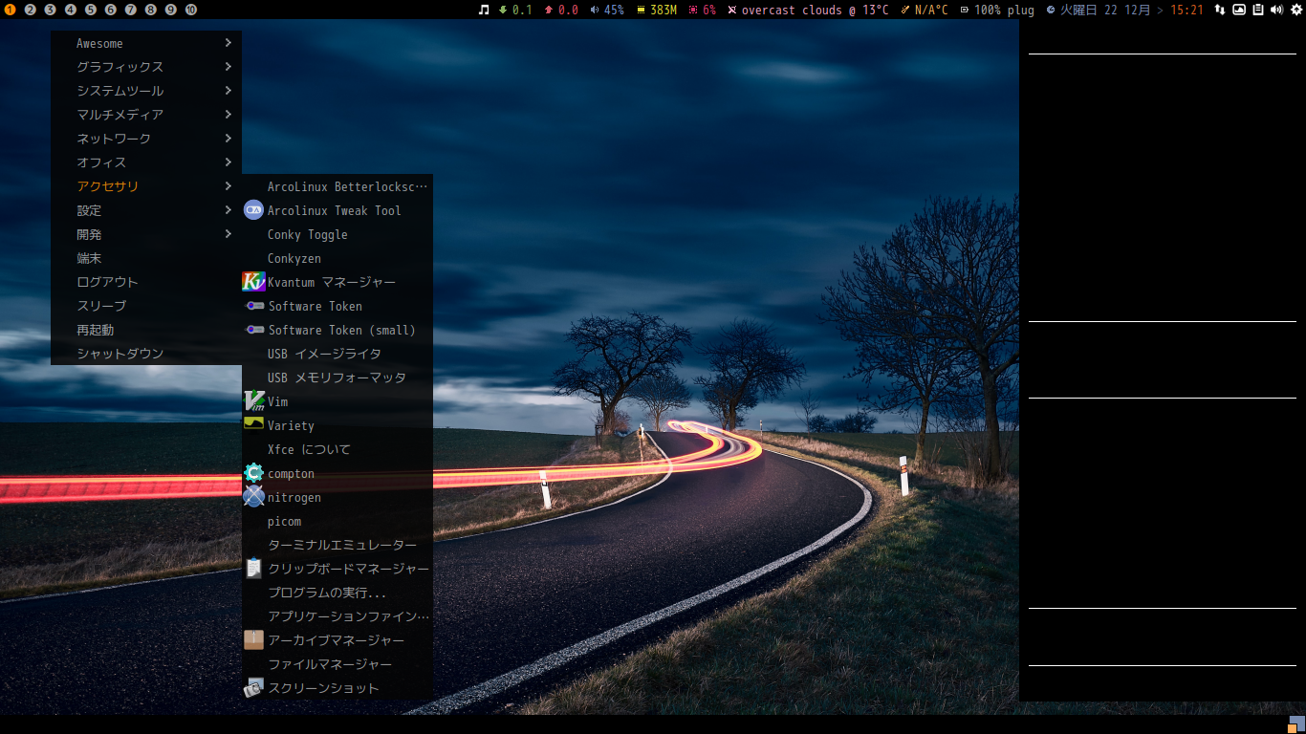The width and height of the screenshot is (1306, 734).
Task: Choose シャットダウン from the menu
Action: [x=146, y=354]
